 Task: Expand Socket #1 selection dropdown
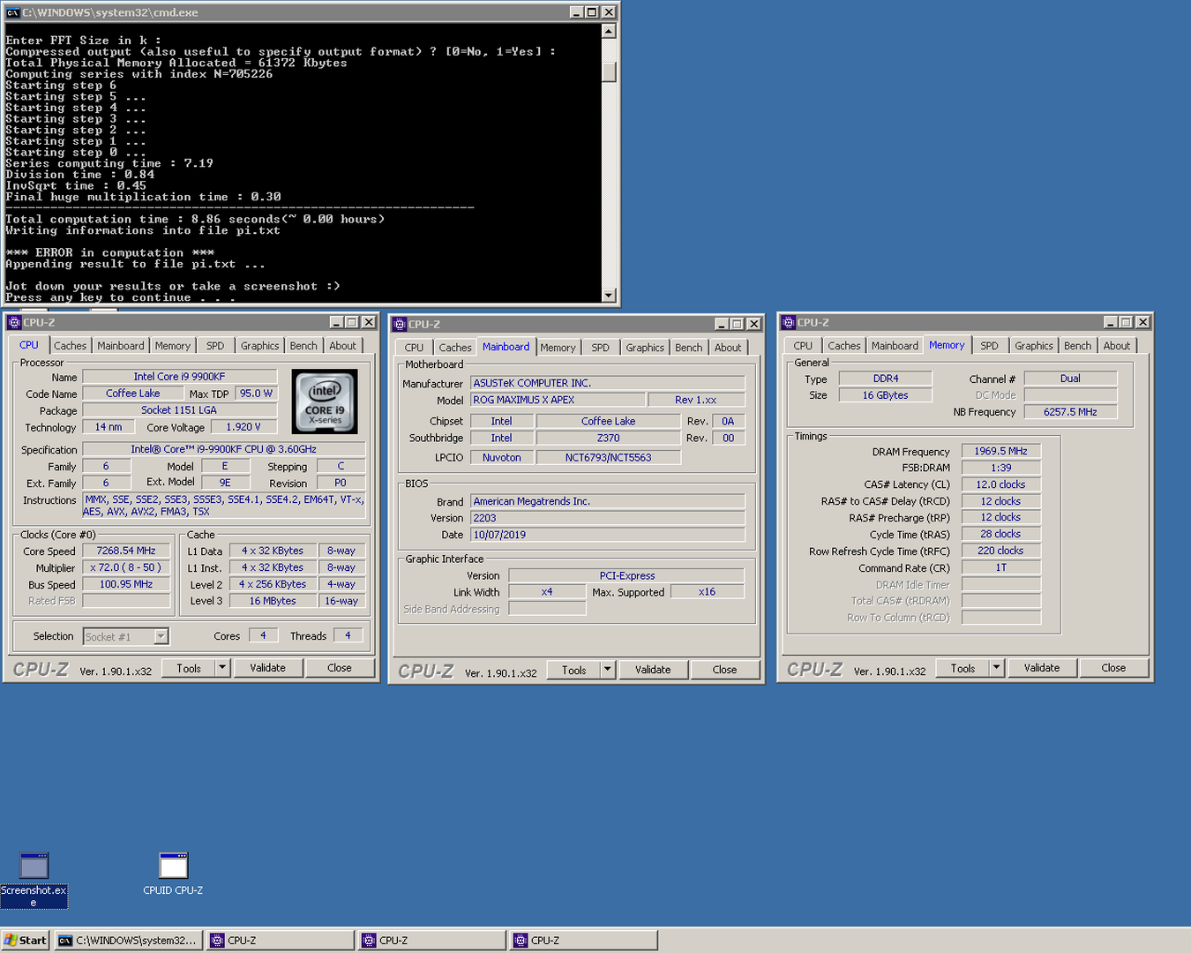pyautogui.click(x=161, y=636)
